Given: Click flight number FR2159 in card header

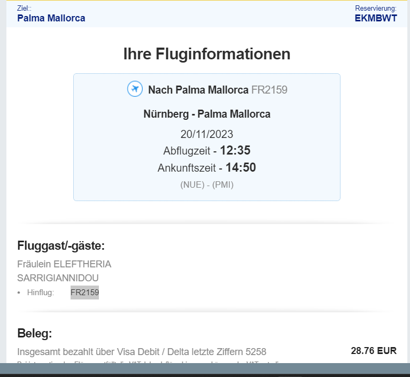Looking at the screenshot, I should (x=269, y=90).
